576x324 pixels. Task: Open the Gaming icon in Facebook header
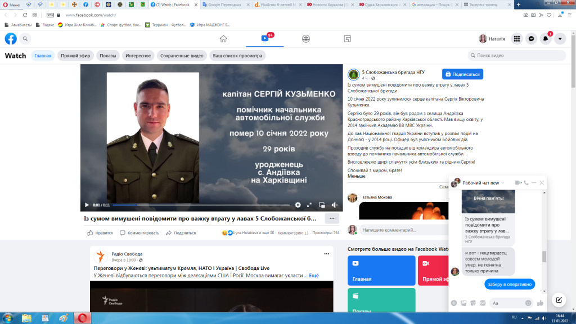tap(347, 39)
